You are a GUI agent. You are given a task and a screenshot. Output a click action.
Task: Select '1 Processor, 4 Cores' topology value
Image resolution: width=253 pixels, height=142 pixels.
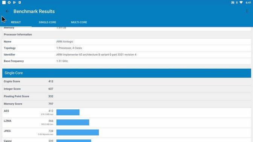69,48
